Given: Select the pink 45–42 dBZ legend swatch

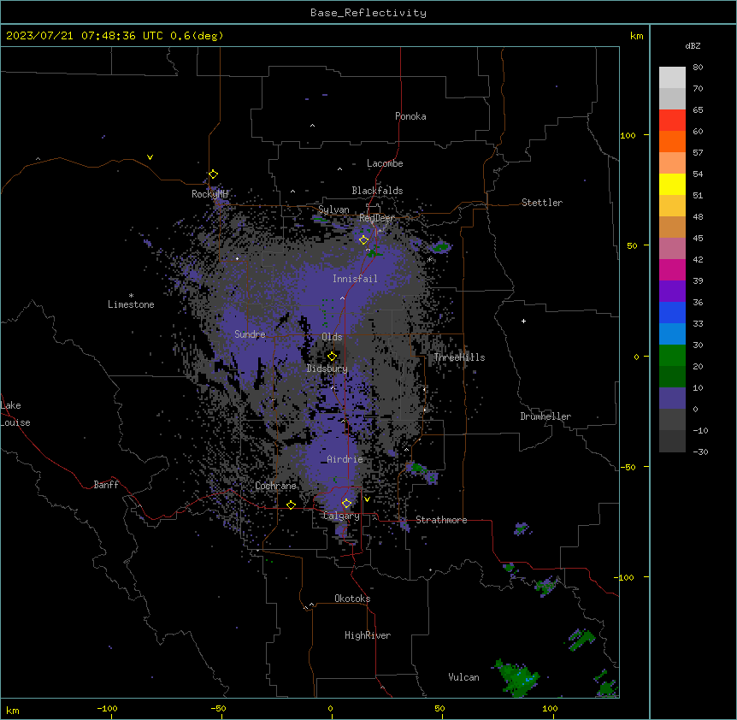Looking at the screenshot, I should coord(672,249).
